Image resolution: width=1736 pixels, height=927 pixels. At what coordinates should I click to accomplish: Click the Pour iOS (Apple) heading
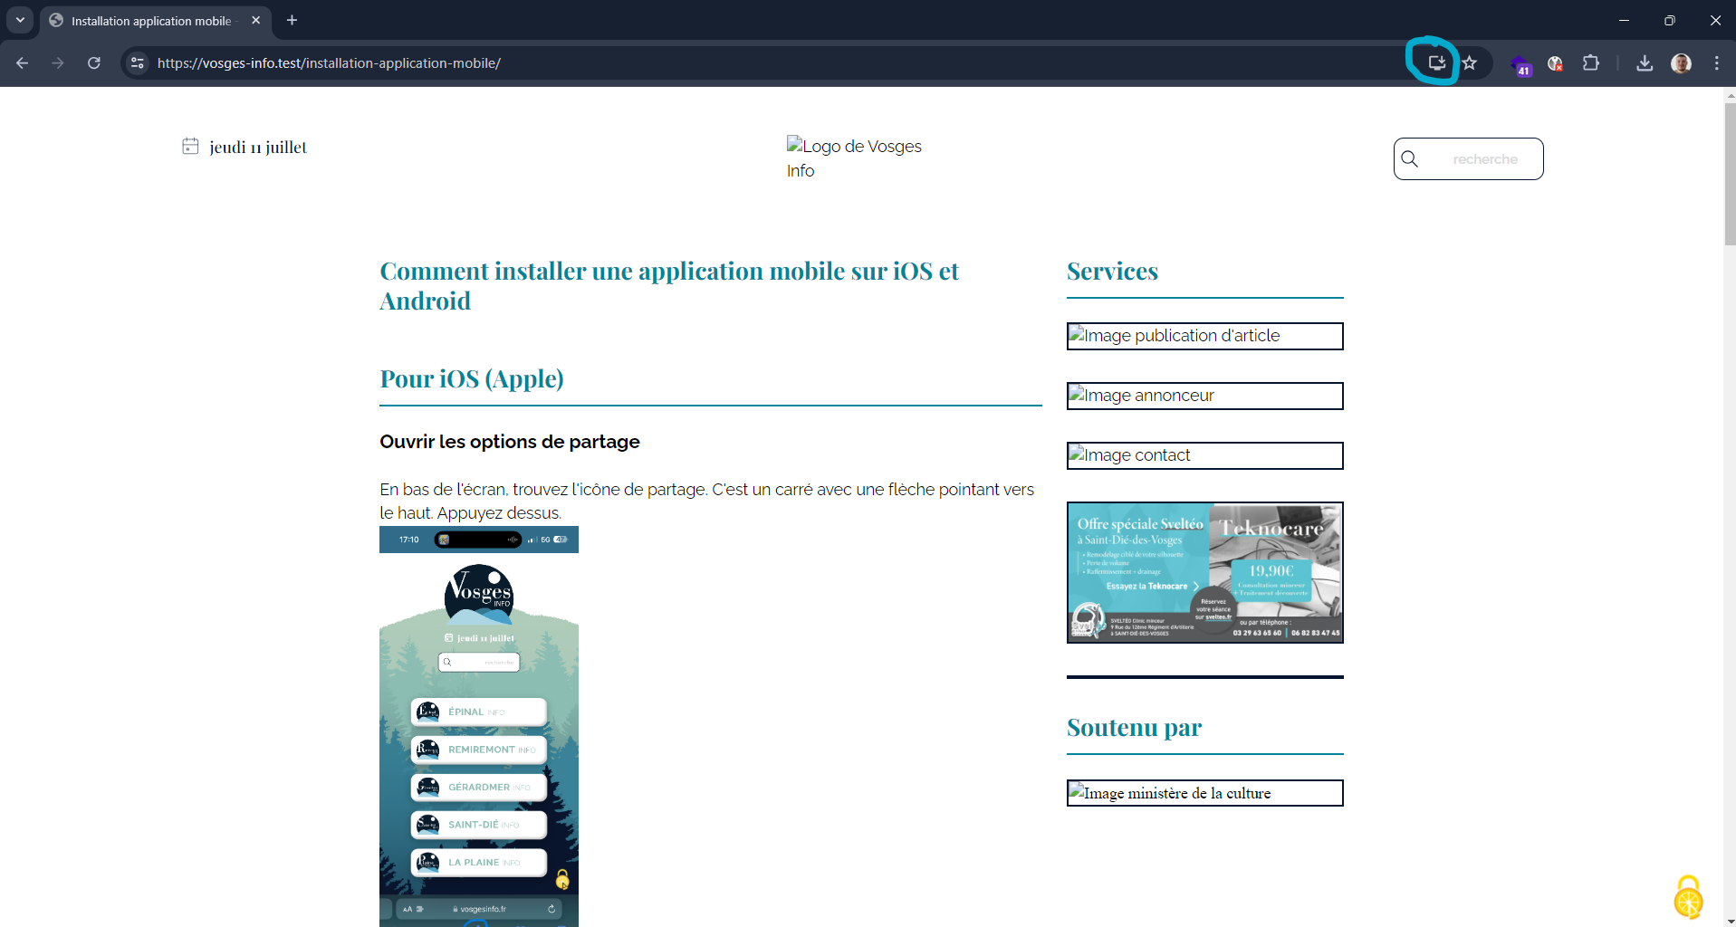coord(472,378)
